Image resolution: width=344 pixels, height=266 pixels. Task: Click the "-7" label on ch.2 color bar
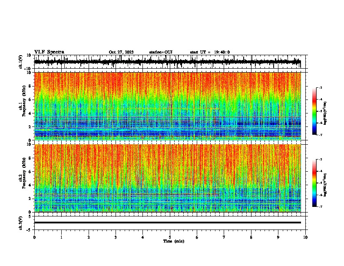[x=320, y=207]
